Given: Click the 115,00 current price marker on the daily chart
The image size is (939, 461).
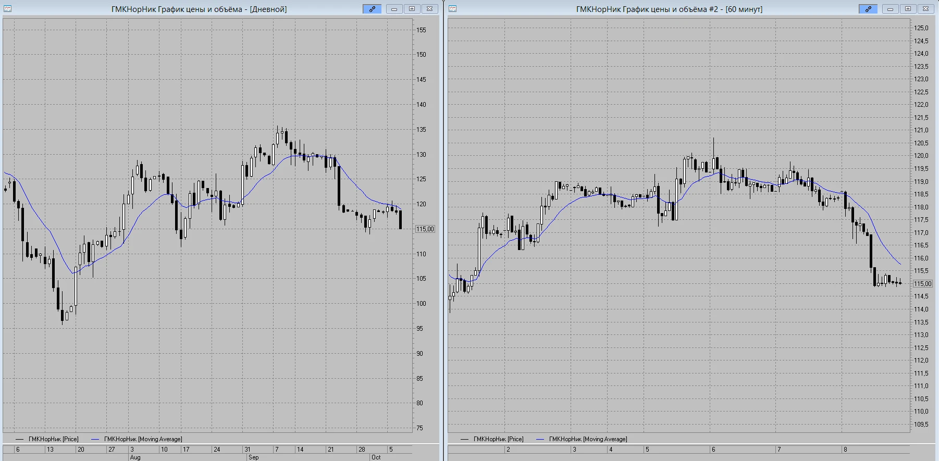Looking at the screenshot, I should point(425,229).
